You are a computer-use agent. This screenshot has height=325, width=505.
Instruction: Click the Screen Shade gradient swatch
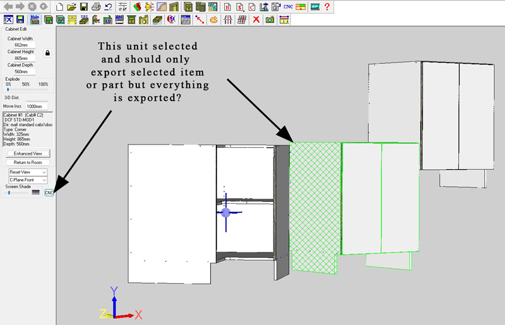point(36,192)
